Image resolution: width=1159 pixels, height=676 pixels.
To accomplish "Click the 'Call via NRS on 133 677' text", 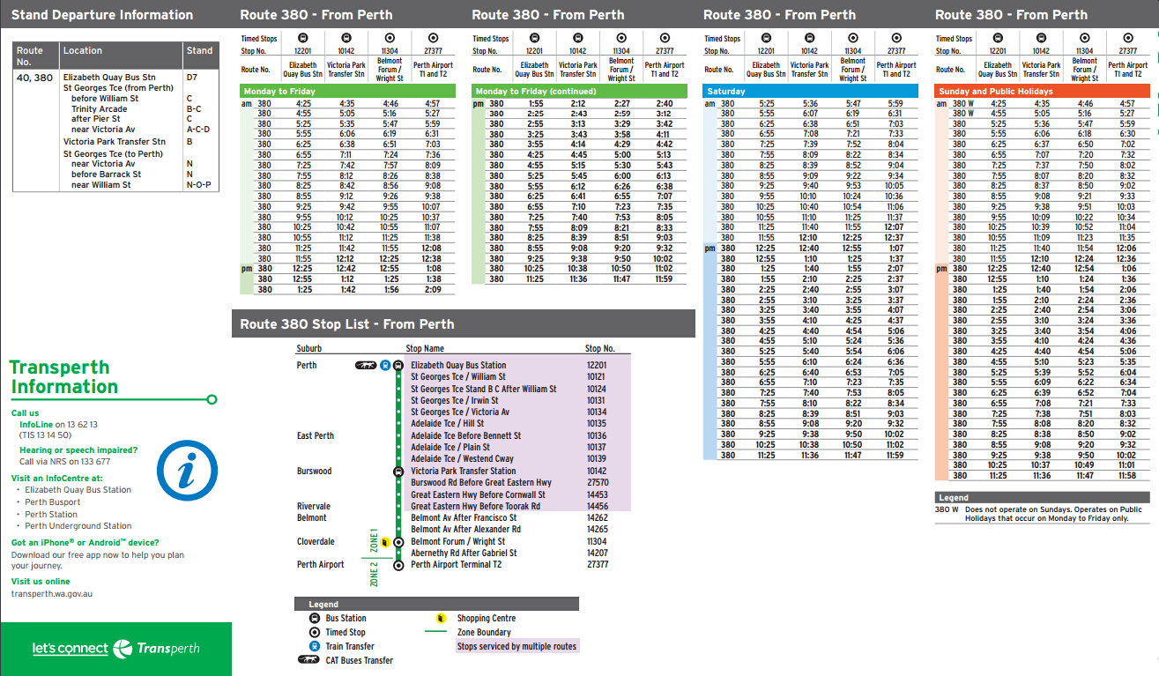I will click(x=65, y=461).
